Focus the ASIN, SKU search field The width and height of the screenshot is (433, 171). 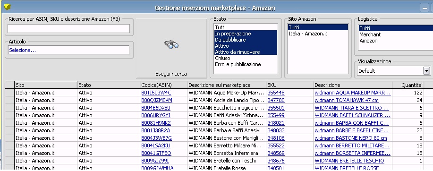click(x=68, y=28)
